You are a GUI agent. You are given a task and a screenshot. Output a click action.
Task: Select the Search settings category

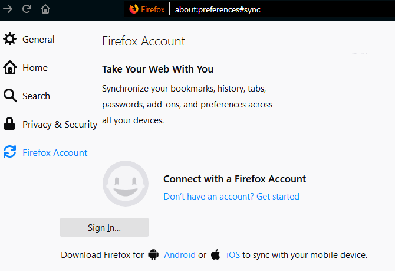[x=36, y=96]
